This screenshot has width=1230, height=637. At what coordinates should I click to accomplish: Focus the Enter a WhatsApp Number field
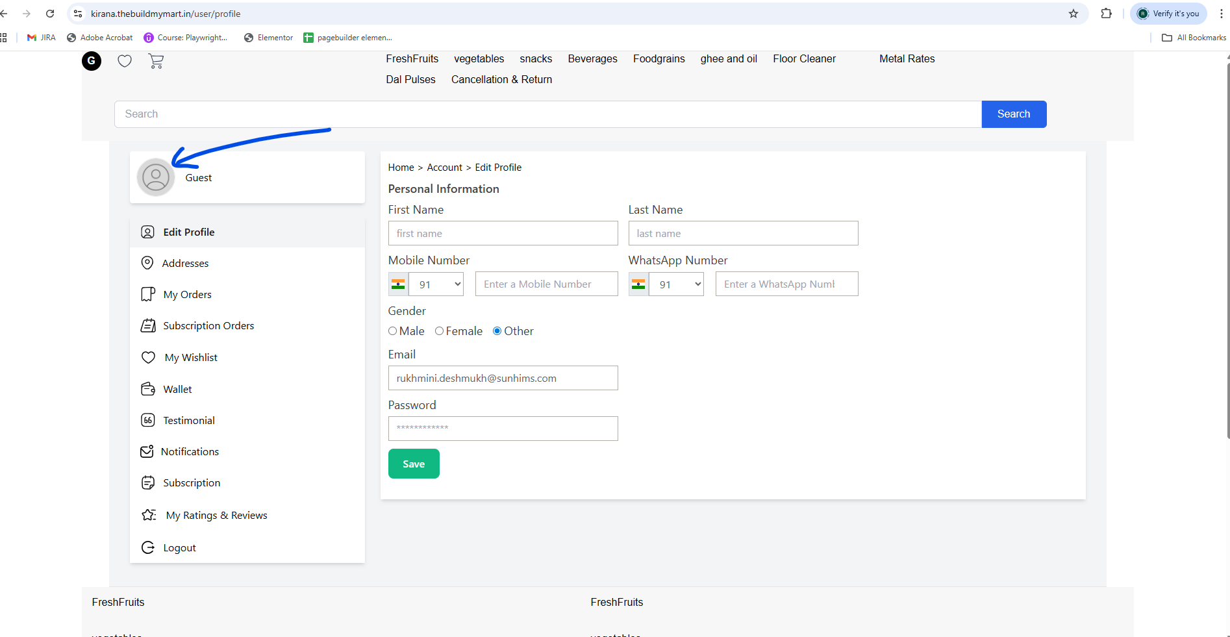pyautogui.click(x=787, y=284)
